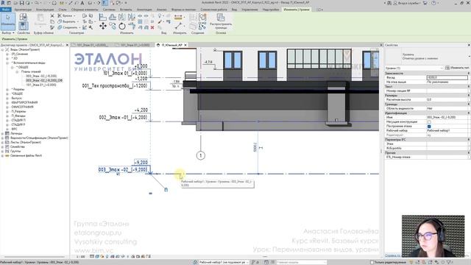471x265 pixels.
Task: Open Type Properties icon in Свойства ribbon panel
Action: click(23, 17)
